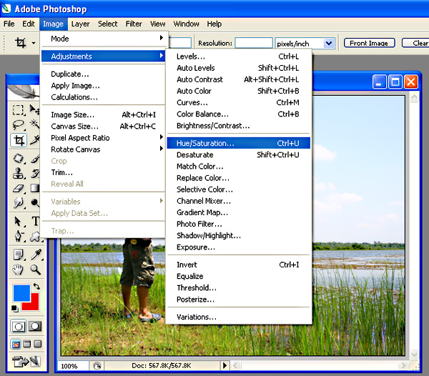429x376 pixels.
Task: Choose Desaturate menu item
Action: pos(239,155)
